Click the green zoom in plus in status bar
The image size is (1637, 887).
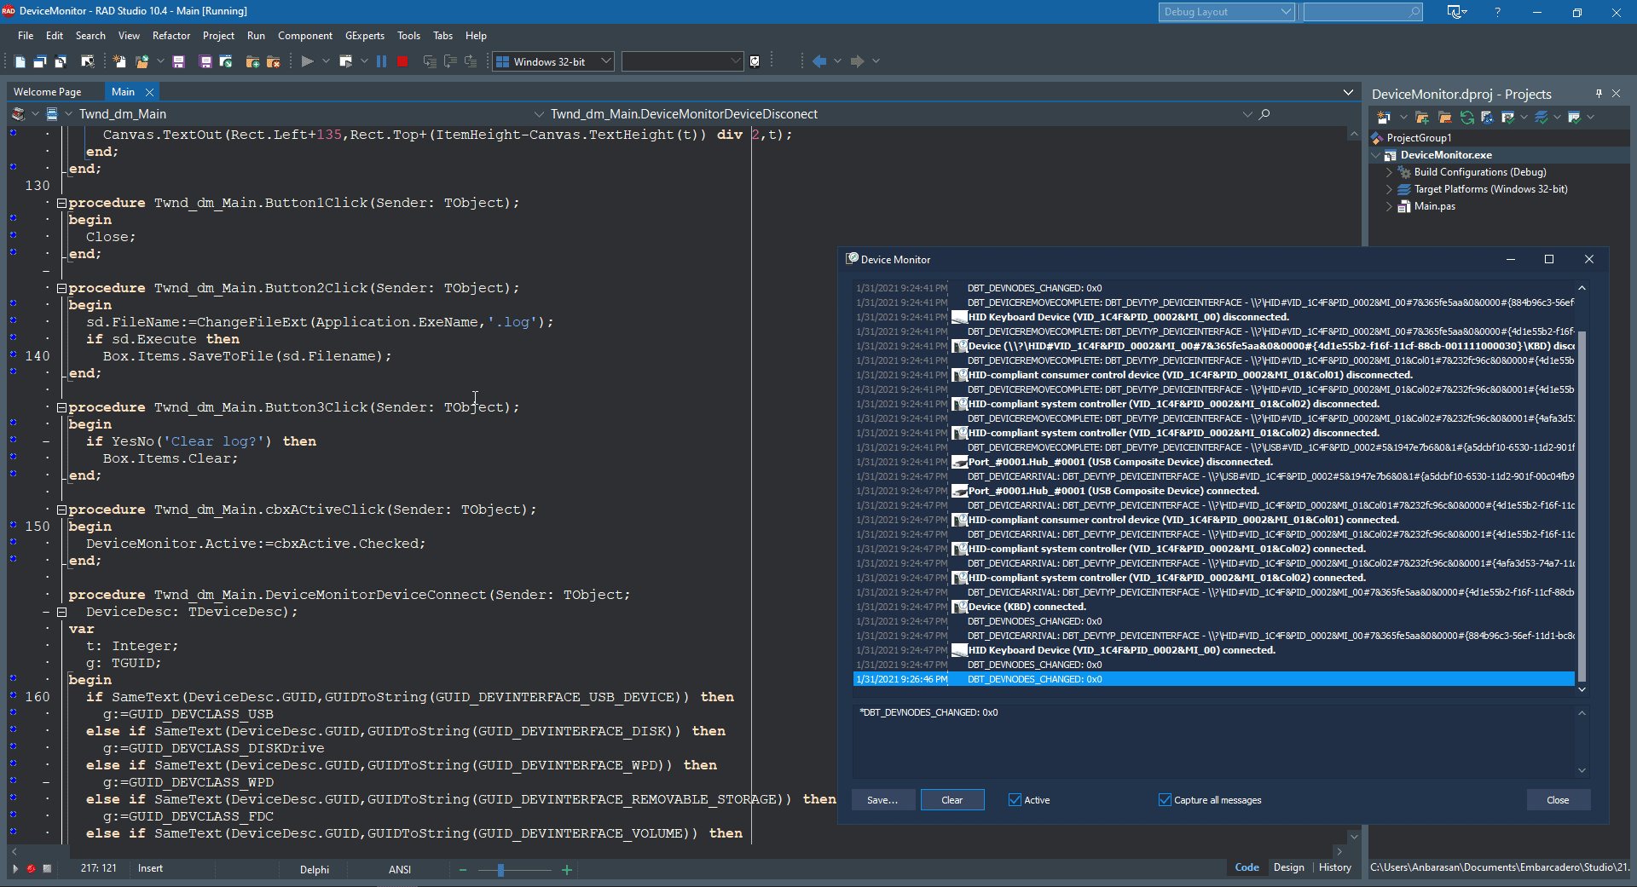coord(567,870)
